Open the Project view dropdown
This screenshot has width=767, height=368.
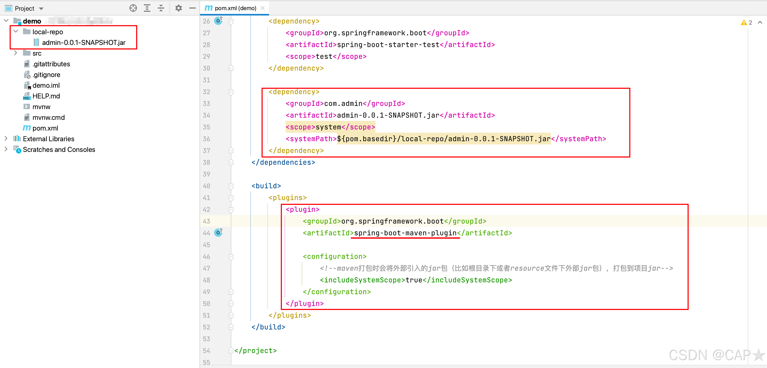click(x=41, y=9)
